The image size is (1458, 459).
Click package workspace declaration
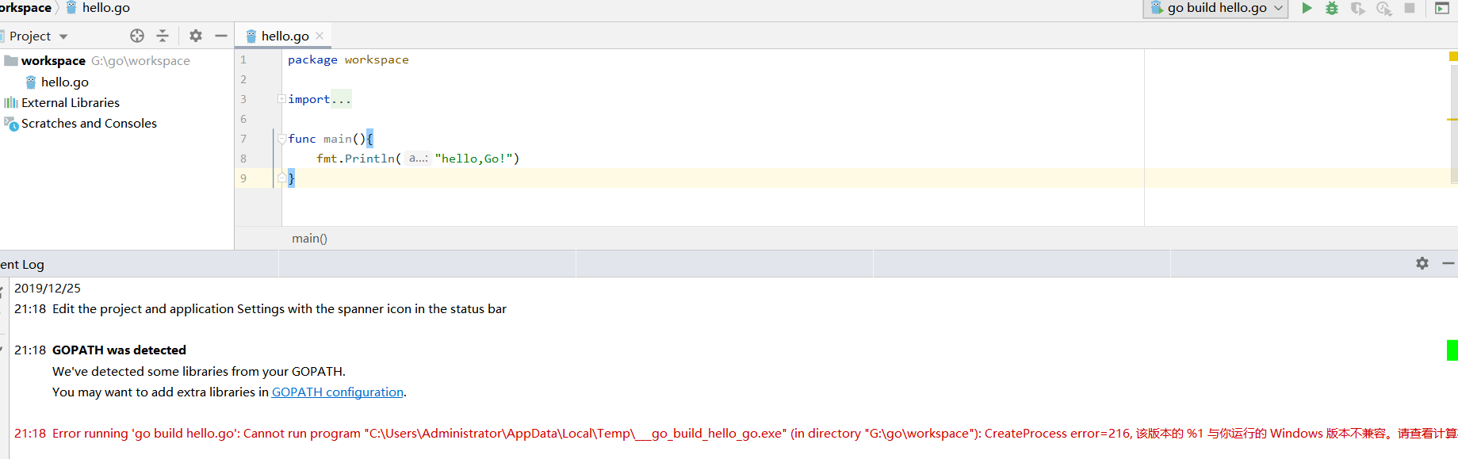[x=348, y=59]
